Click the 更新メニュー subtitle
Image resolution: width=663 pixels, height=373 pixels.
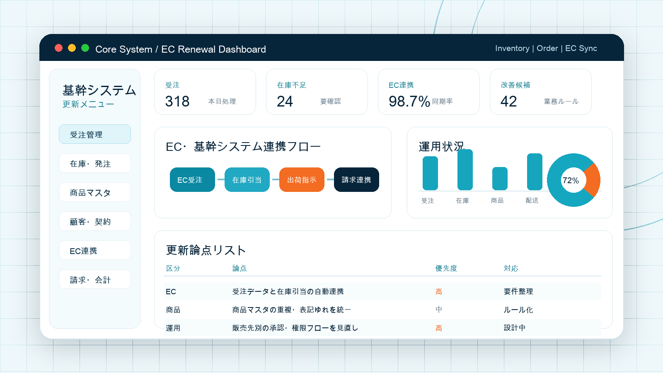coord(88,104)
